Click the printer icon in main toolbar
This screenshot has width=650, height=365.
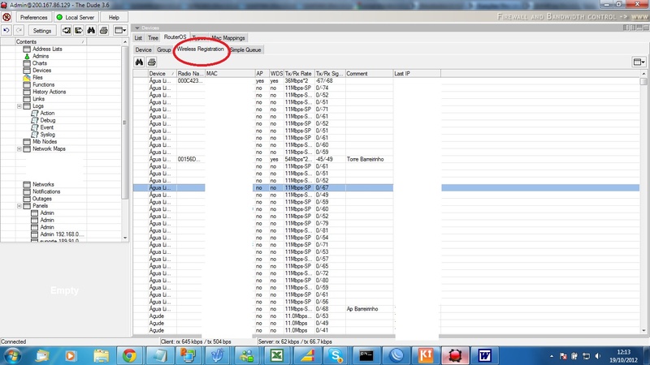point(104,30)
